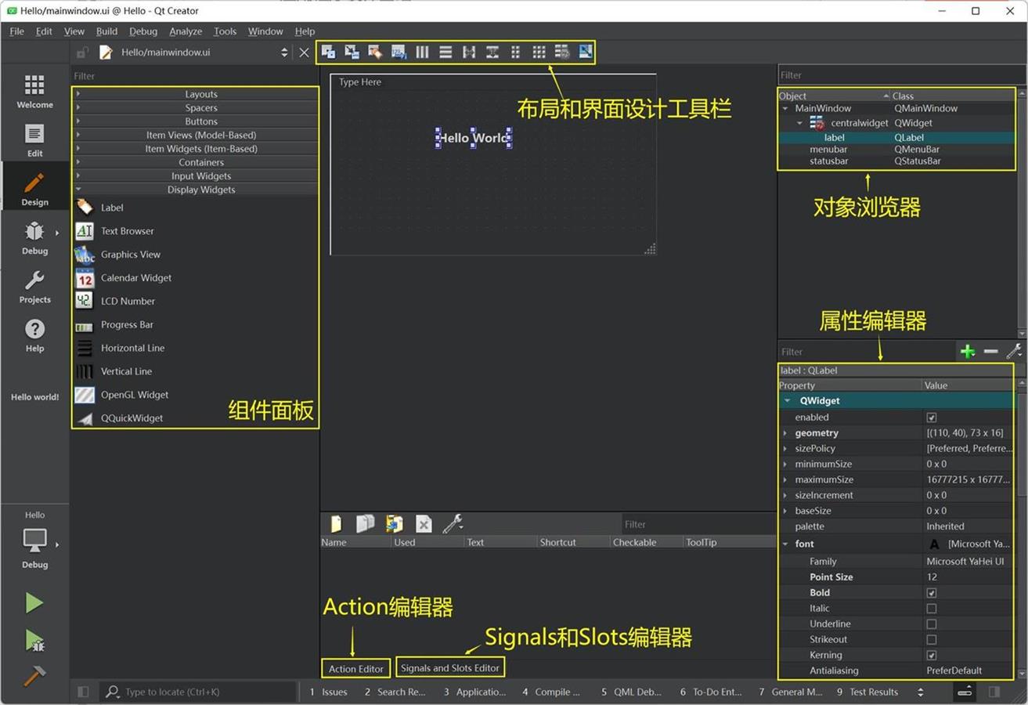Select the Edit Signals/Slots mode icon
Viewport: 1028px width, 705px height.
click(x=352, y=52)
